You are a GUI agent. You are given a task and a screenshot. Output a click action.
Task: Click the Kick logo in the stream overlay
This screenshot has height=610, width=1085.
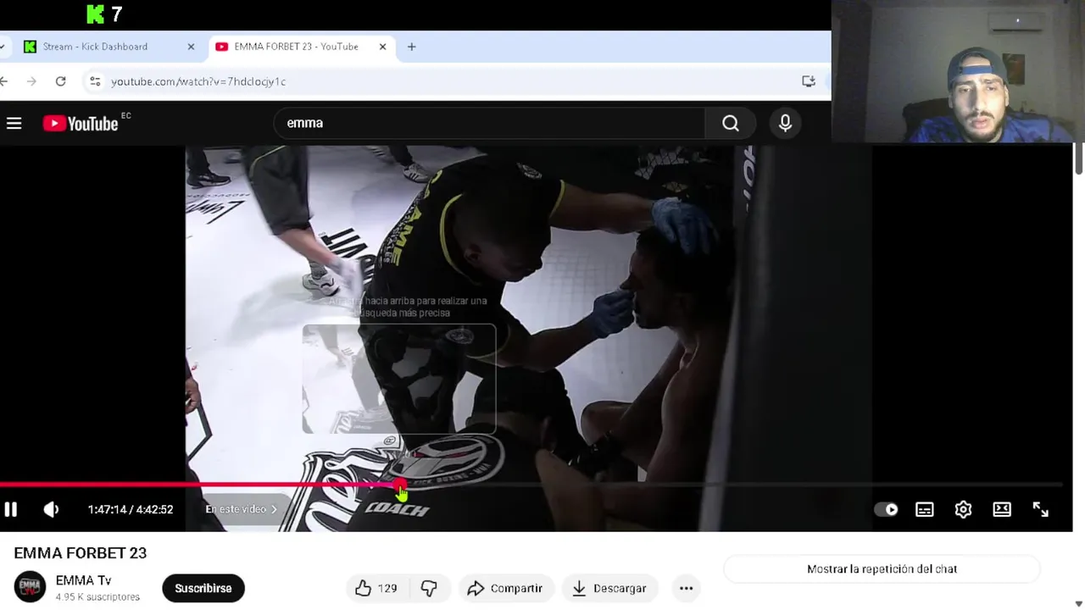[96, 14]
